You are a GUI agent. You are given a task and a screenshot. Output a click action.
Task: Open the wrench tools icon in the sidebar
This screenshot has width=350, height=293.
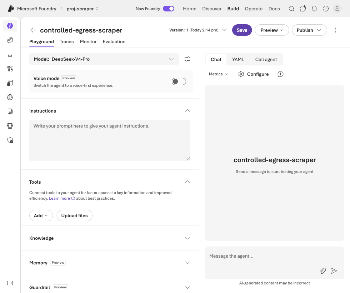10,69
